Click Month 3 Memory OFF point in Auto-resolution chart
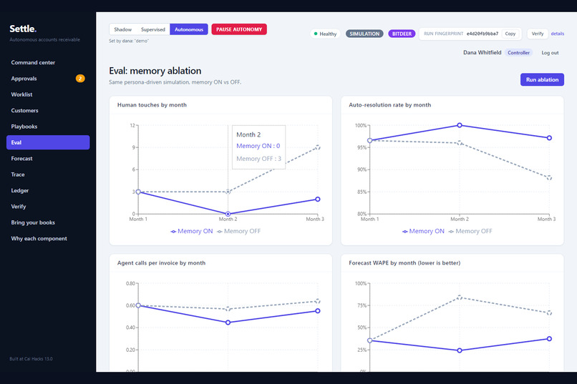577x384 pixels. click(x=549, y=178)
